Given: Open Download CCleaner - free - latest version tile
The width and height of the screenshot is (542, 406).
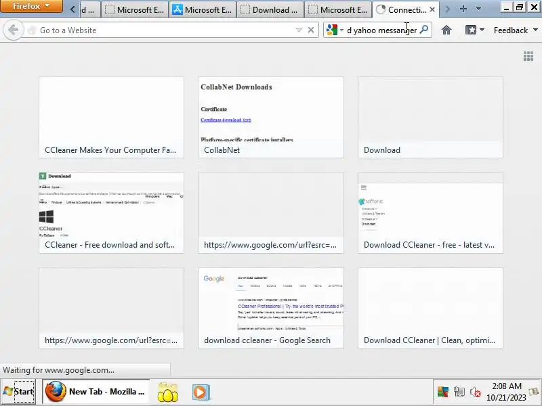Looking at the screenshot, I should (x=430, y=212).
